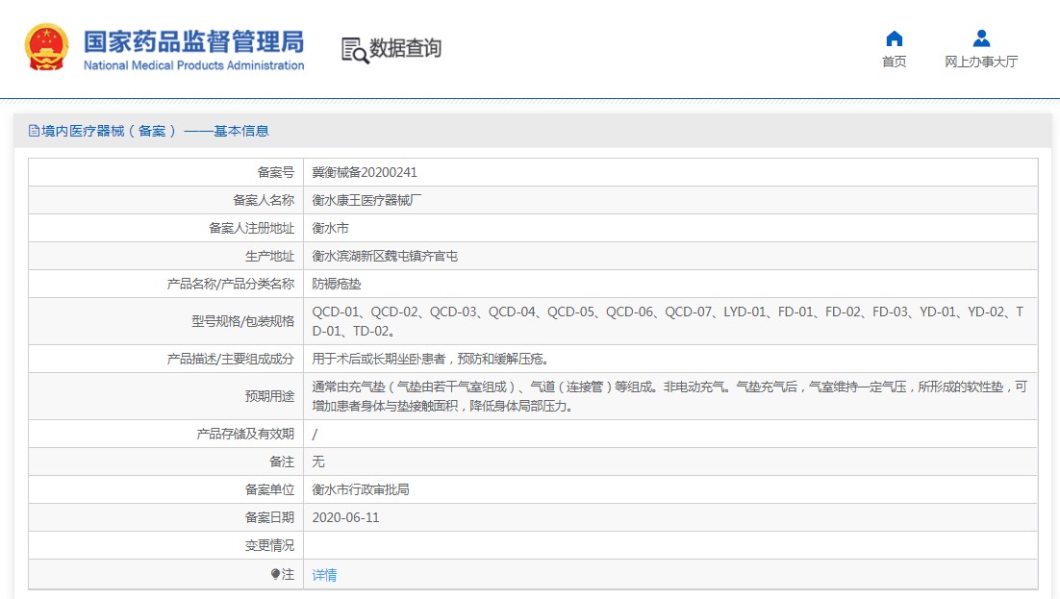1060x599 pixels.
Task: Open the 详情 link
Action: click(324, 575)
